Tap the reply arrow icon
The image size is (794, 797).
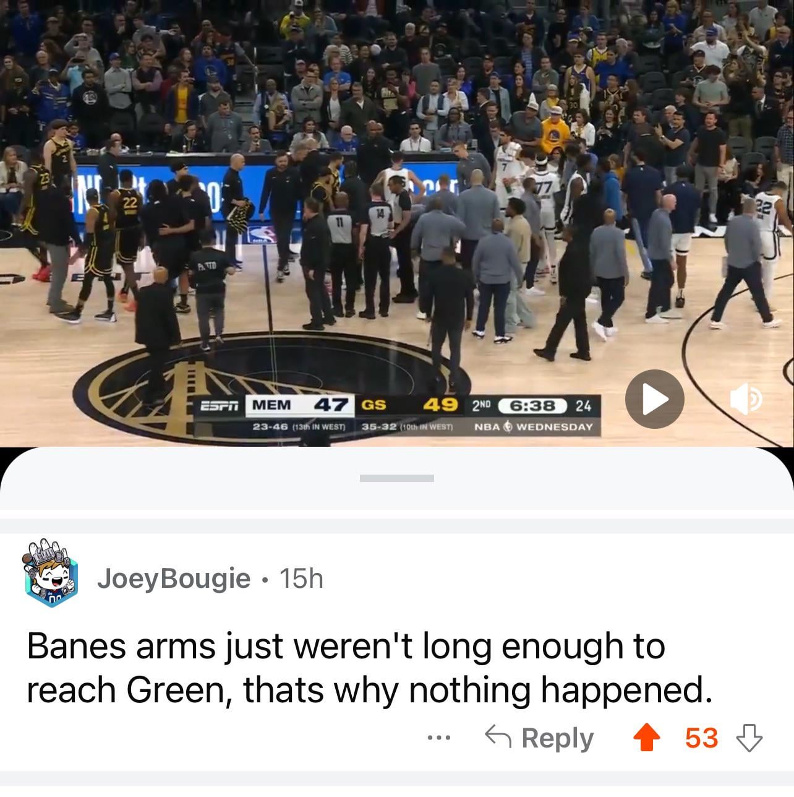click(x=498, y=737)
